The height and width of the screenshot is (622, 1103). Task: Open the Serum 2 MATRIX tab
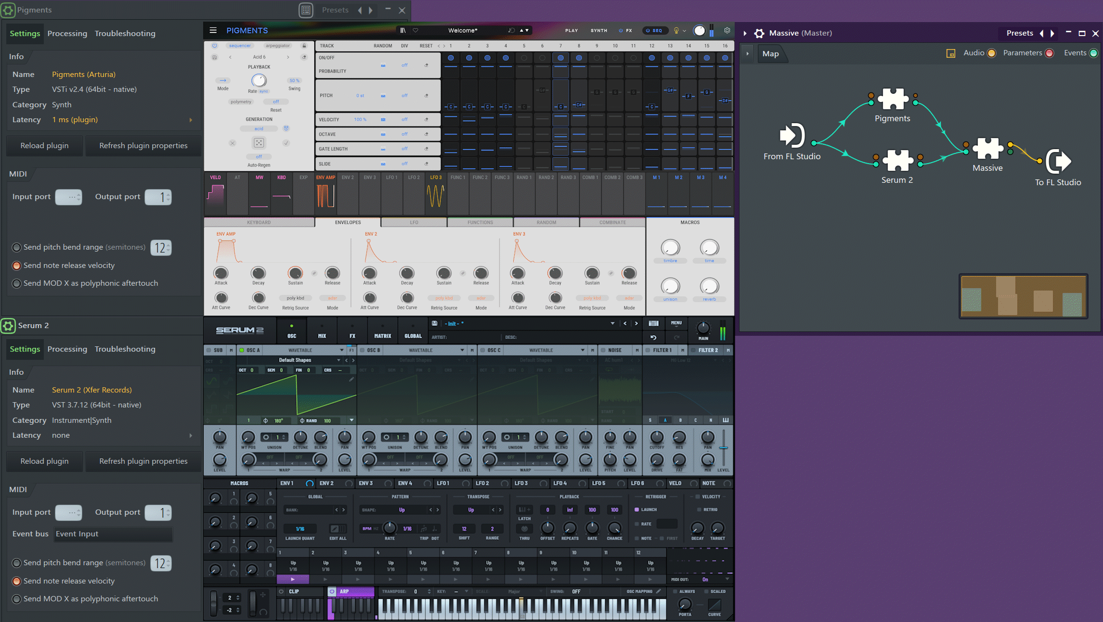tap(383, 331)
